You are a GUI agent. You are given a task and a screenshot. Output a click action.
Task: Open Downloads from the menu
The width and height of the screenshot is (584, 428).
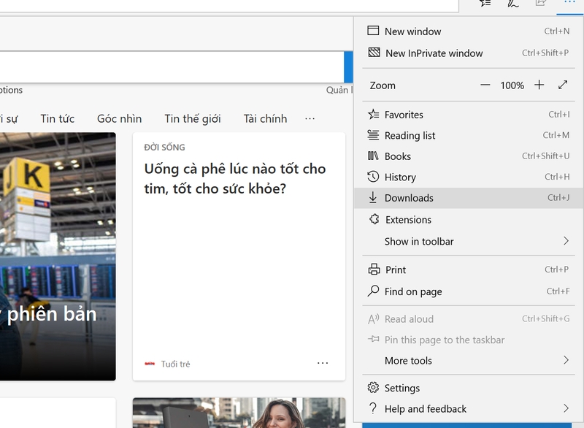[409, 198]
